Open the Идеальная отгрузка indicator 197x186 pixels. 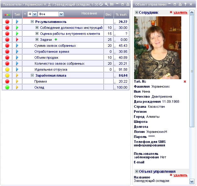[x=51, y=69]
